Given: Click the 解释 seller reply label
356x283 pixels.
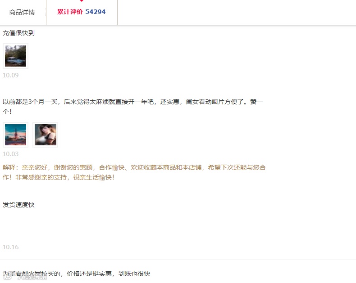Looking at the screenshot, I should tap(9, 167).
